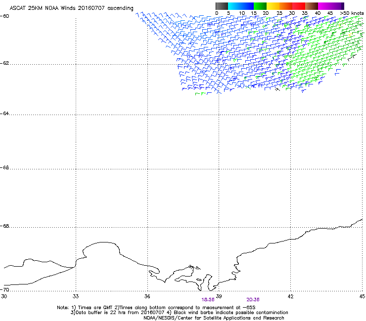Click the -60 latitude axis label

coord(4,16)
